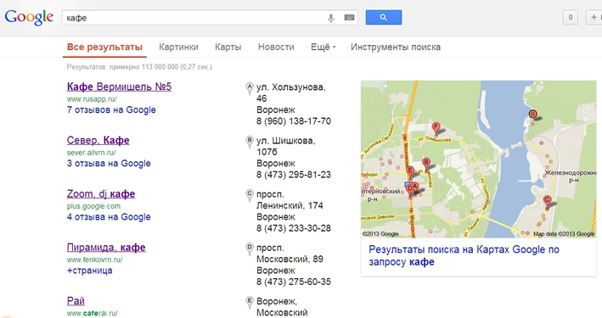The width and height of the screenshot is (602, 318).
Task: Click the Железнодорожный р-н map label
Action: 570,176
